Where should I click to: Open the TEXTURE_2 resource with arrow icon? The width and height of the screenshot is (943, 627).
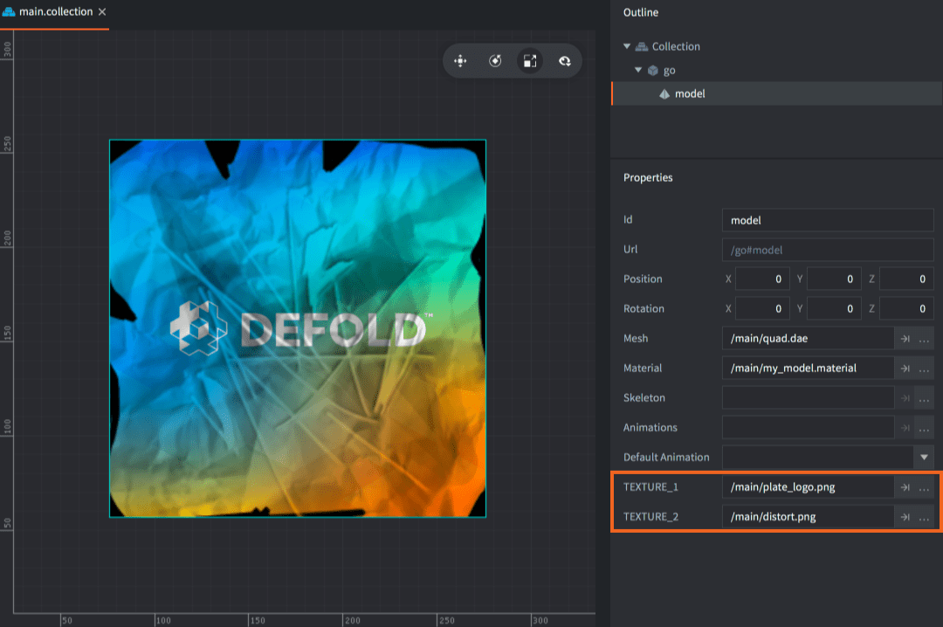point(905,517)
